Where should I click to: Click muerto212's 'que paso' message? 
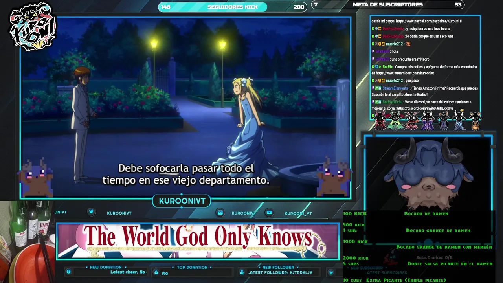coord(412,81)
